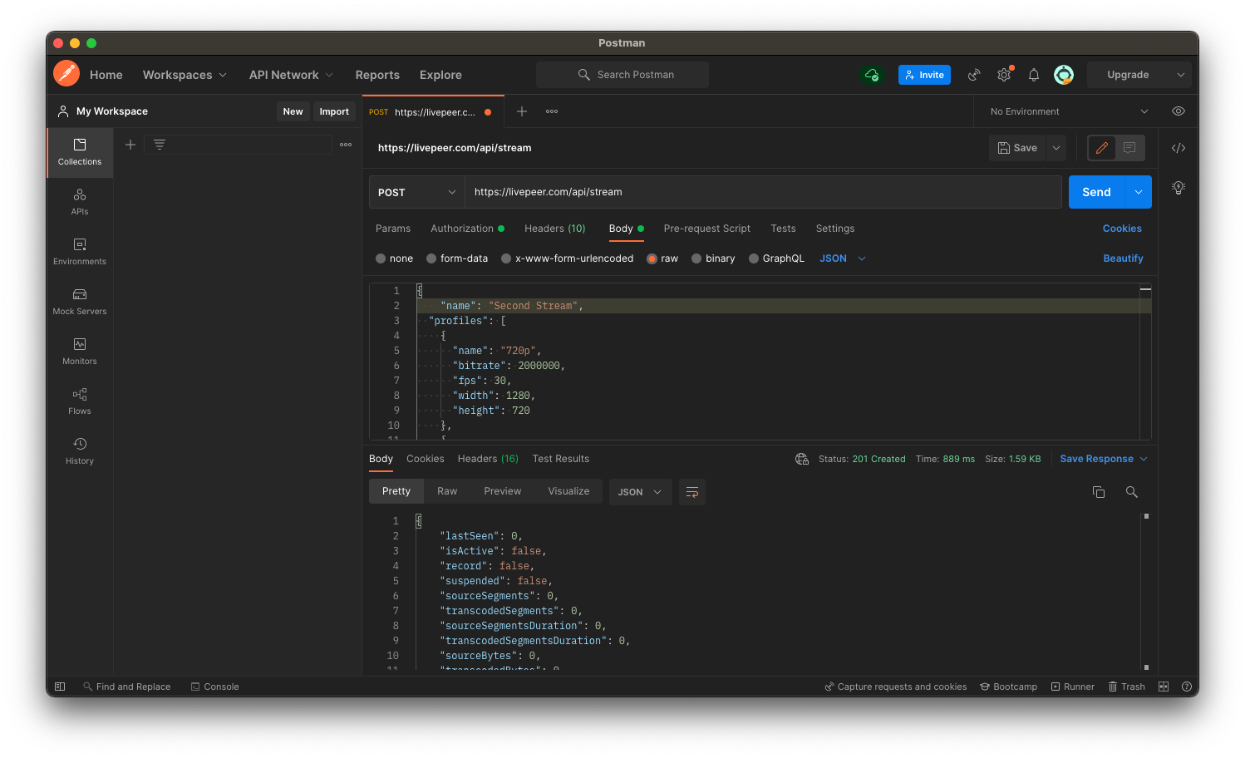Open a new request tab
Image resolution: width=1245 pixels, height=758 pixels.
coord(522,111)
